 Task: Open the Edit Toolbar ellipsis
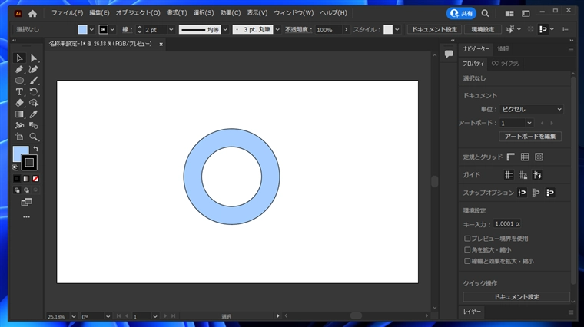click(26, 217)
